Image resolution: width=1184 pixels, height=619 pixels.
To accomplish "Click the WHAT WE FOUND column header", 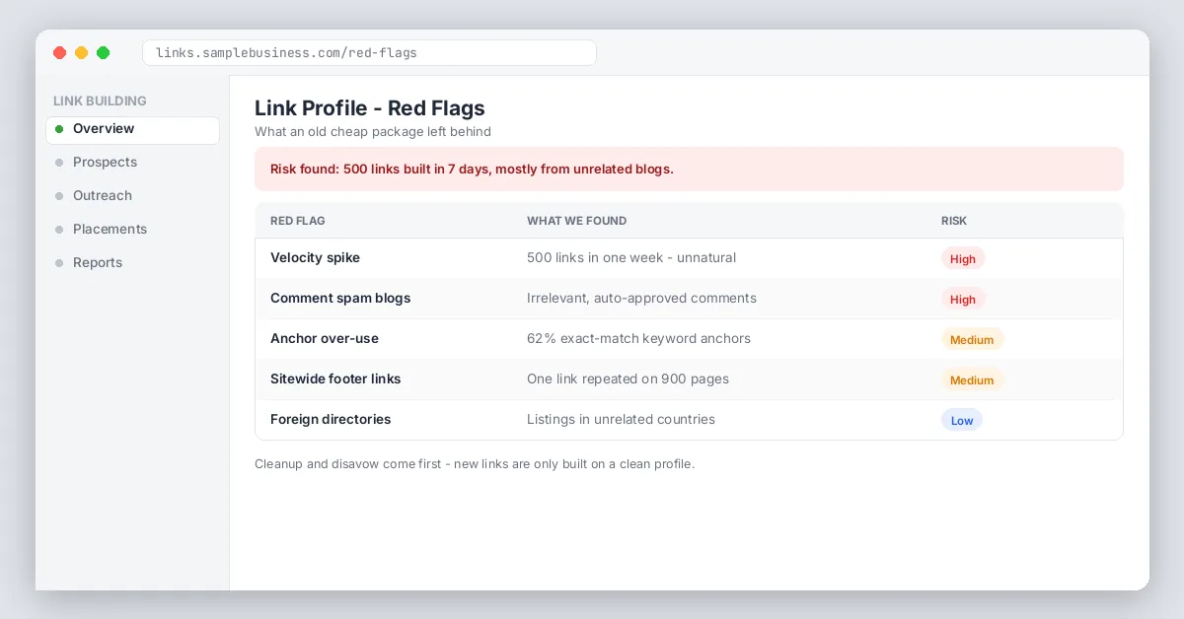I will [576, 221].
